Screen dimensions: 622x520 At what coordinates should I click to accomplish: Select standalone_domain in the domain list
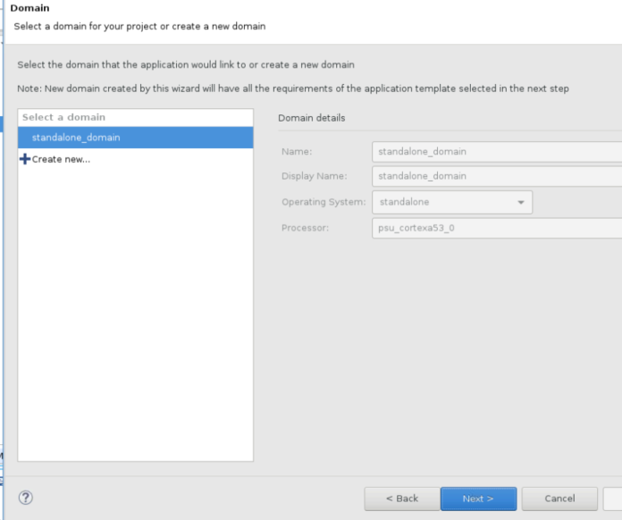pos(76,138)
